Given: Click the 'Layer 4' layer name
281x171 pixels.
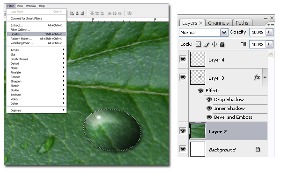Looking at the screenshot, I should pyautogui.click(x=216, y=60).
